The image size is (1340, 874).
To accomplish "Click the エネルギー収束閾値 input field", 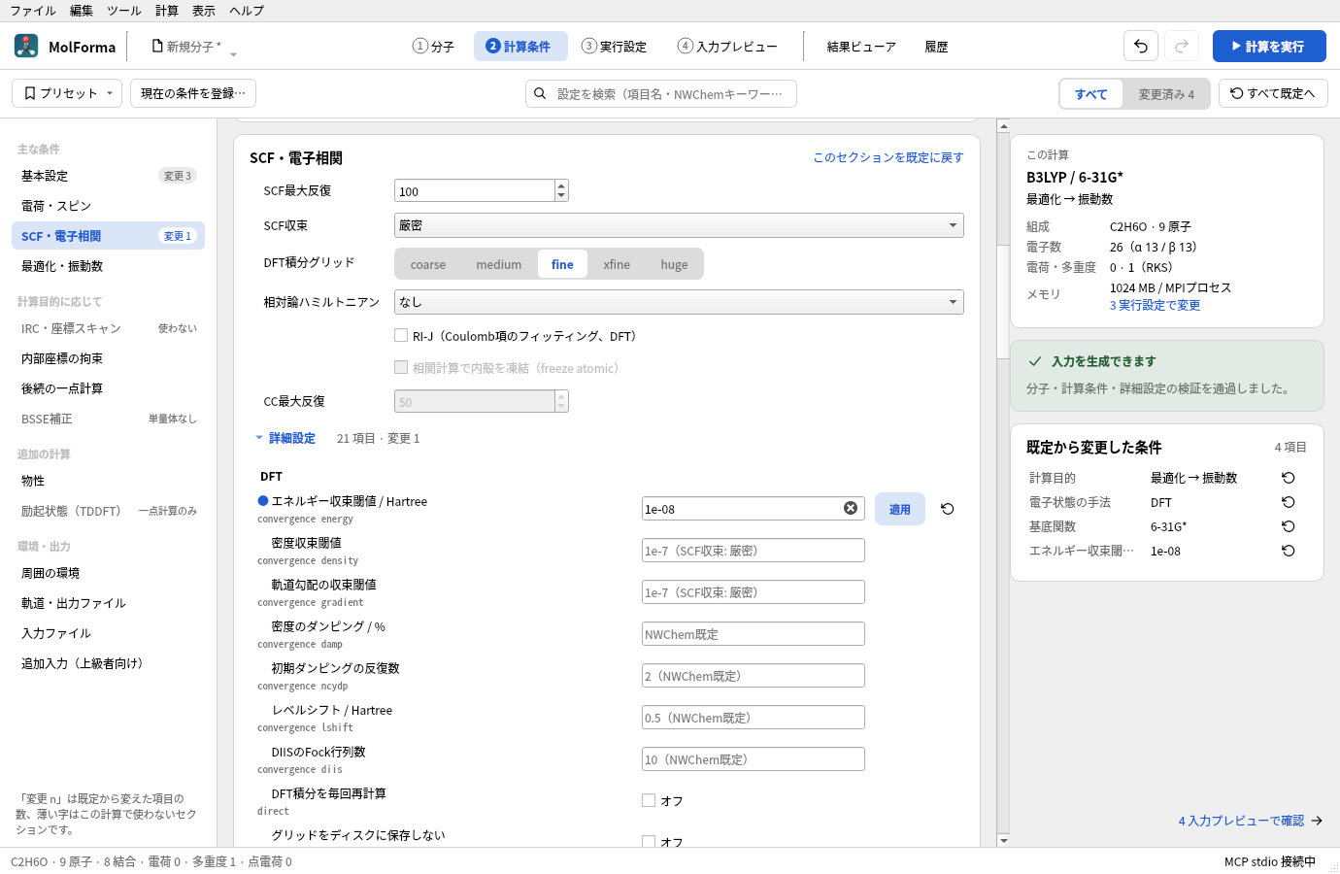I will (753, 509).
